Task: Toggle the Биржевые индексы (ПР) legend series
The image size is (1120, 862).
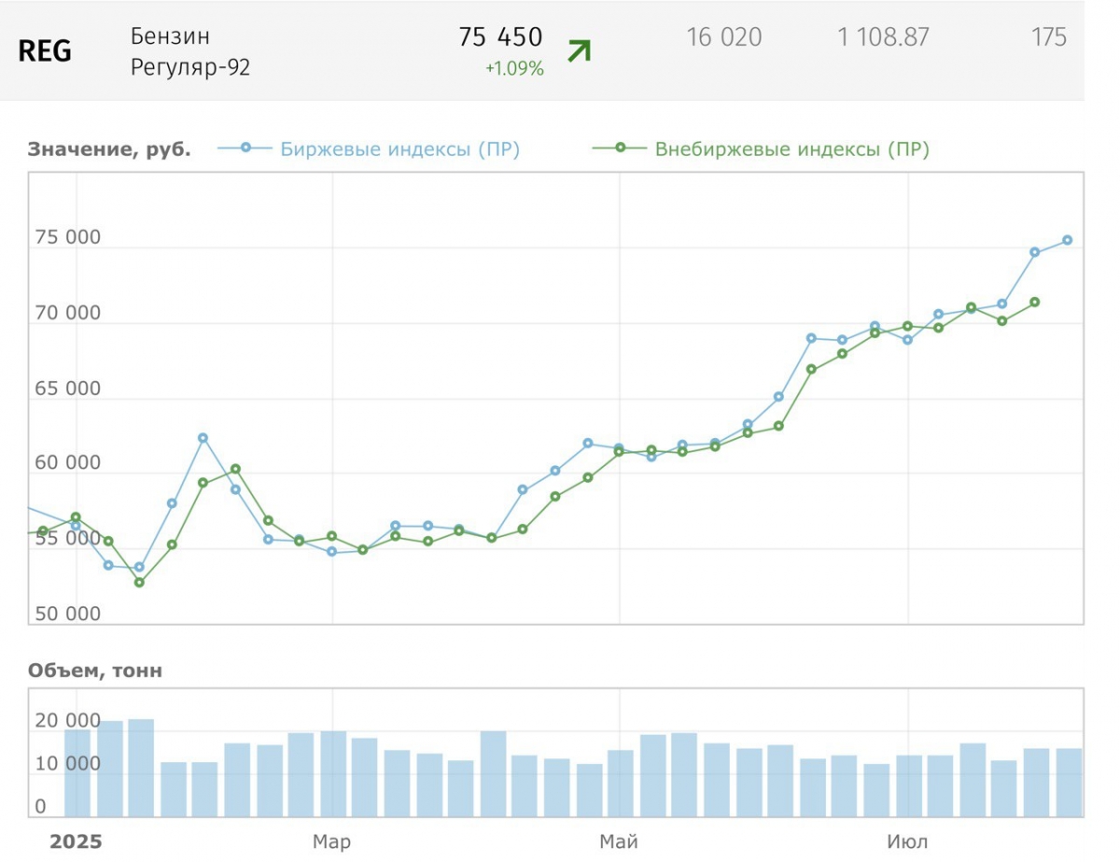Action: [x=369, y=149]
